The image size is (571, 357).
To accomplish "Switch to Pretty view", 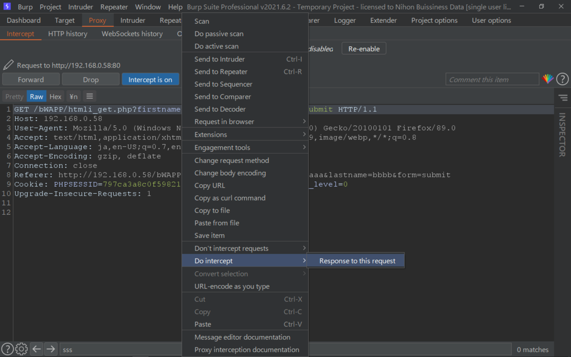I will 14,96.
